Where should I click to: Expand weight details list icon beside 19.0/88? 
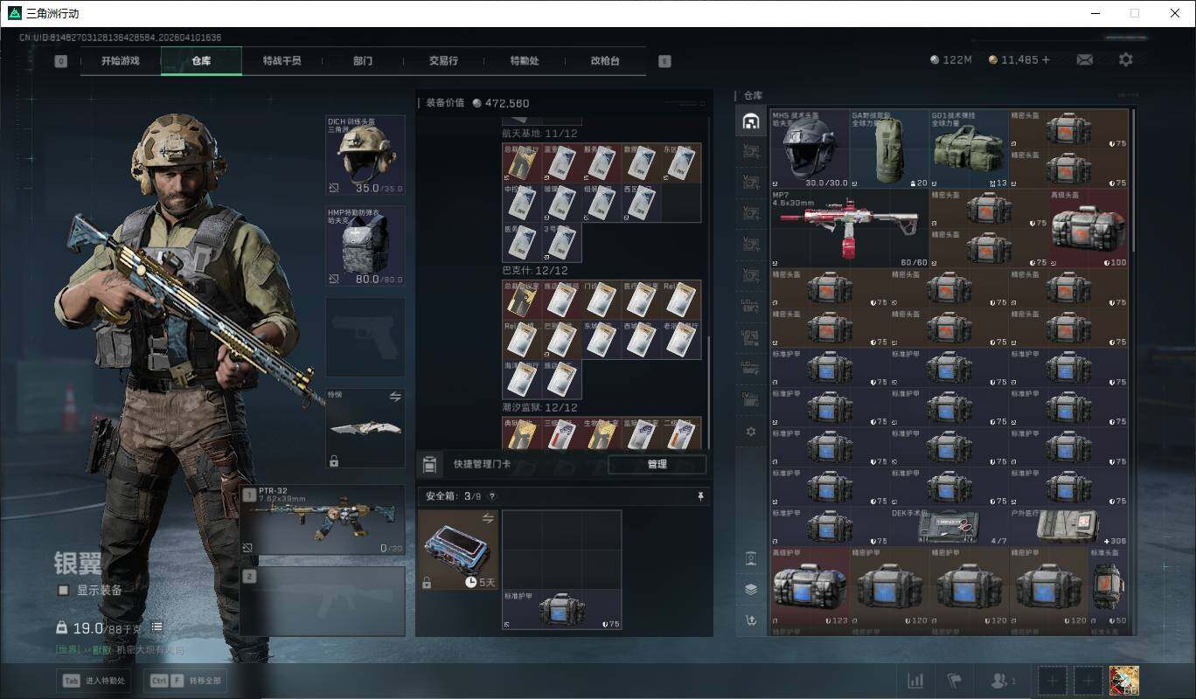pyautogui.click(x=156, y=626)
